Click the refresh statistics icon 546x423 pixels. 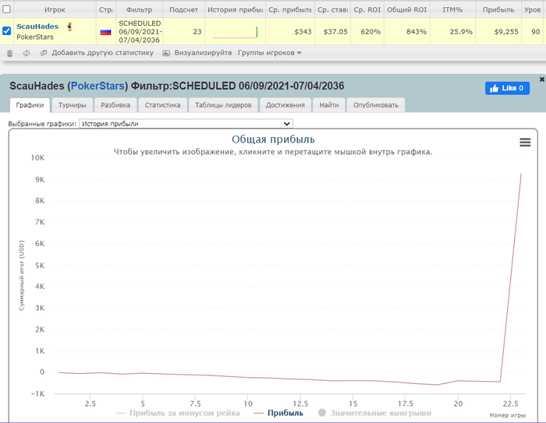[x=27, y=53]
